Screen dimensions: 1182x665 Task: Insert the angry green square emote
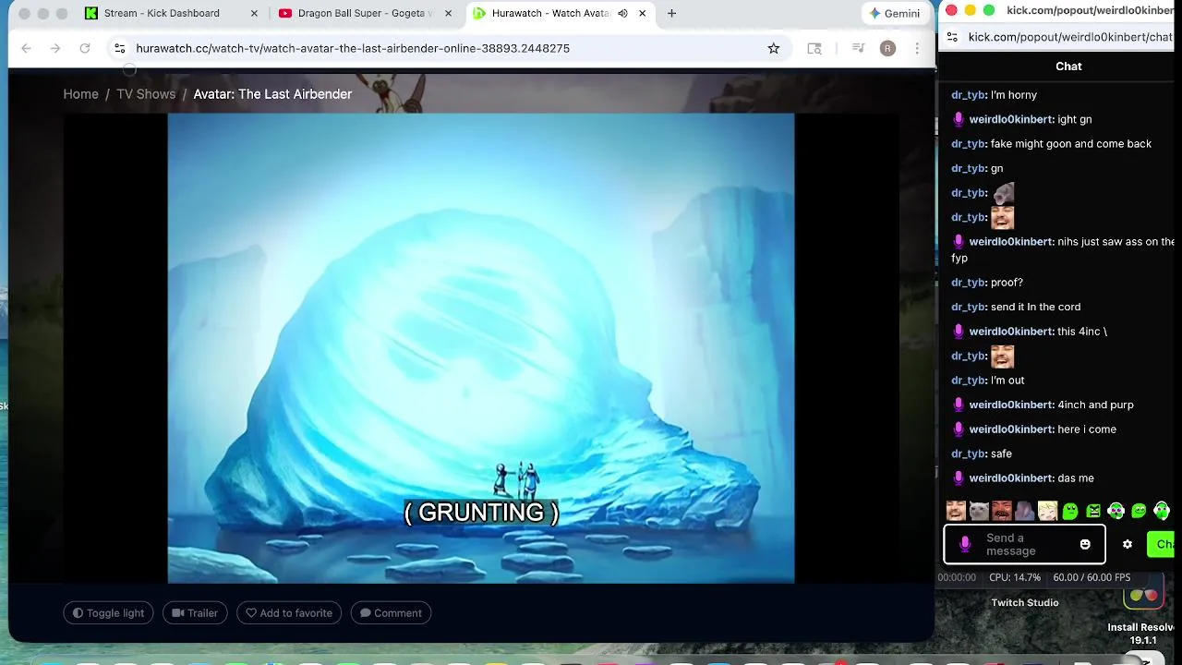(x=1093, y=510)
